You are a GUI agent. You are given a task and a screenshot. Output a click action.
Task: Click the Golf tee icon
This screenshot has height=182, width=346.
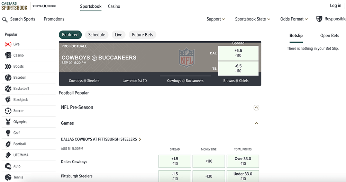(8, 133)
